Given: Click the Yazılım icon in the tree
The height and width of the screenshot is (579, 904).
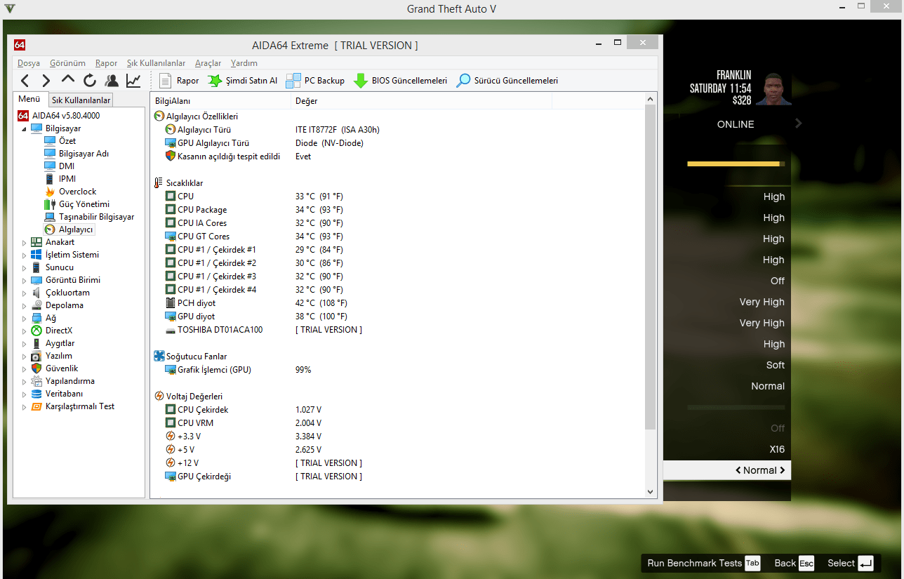Looking at the screenshot, I should pos(36,356).
